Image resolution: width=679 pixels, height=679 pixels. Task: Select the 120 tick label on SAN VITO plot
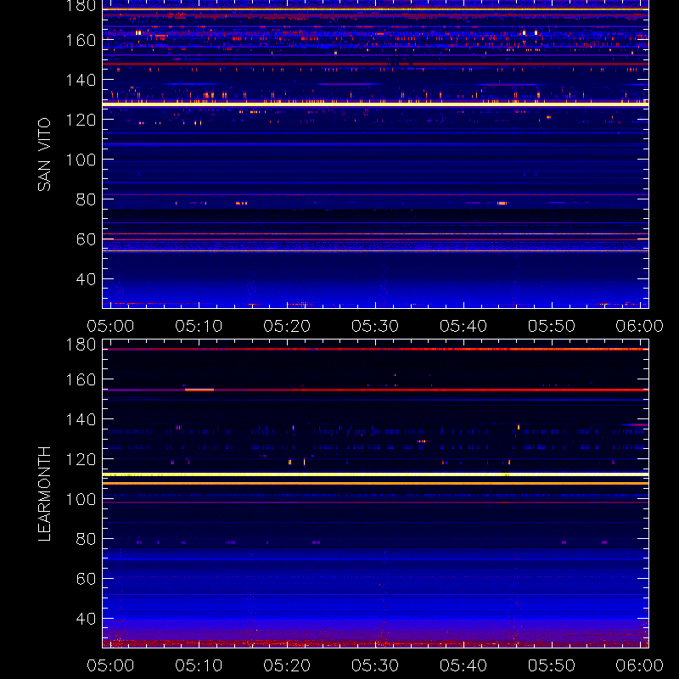(81, 120)
